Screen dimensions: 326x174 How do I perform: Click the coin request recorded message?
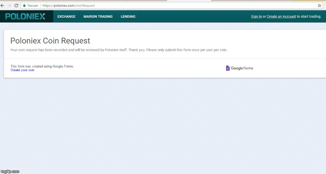119,50
